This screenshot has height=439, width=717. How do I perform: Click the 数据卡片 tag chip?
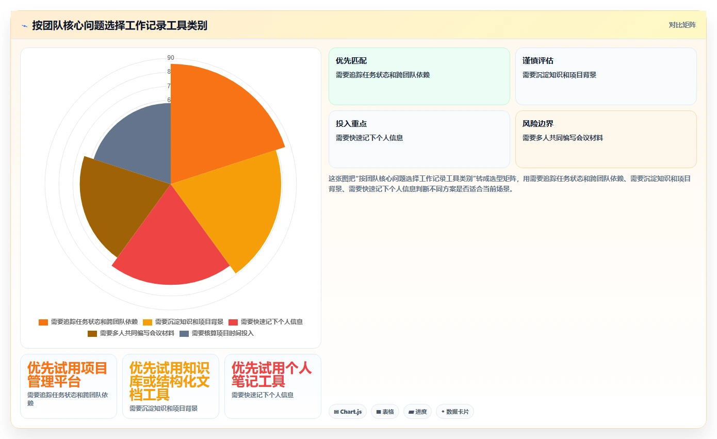[455, 412]
